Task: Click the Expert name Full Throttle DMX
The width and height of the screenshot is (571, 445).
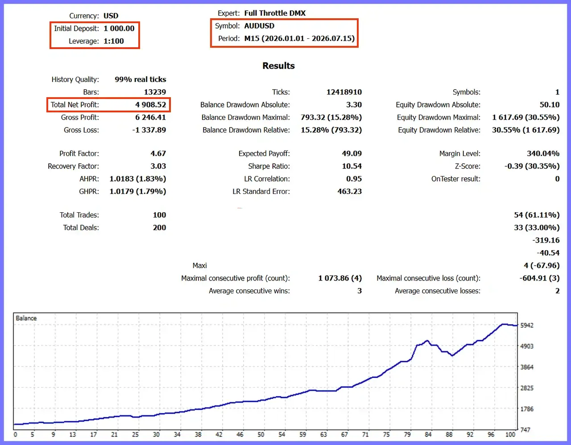Action: click(x=275, y=13)
